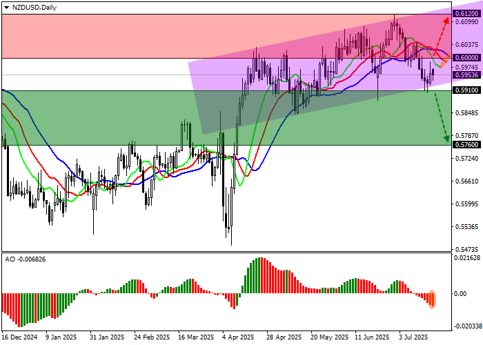Click the 0.60375 price scale value
Screen dimensions: 483x345
(466, 45)
